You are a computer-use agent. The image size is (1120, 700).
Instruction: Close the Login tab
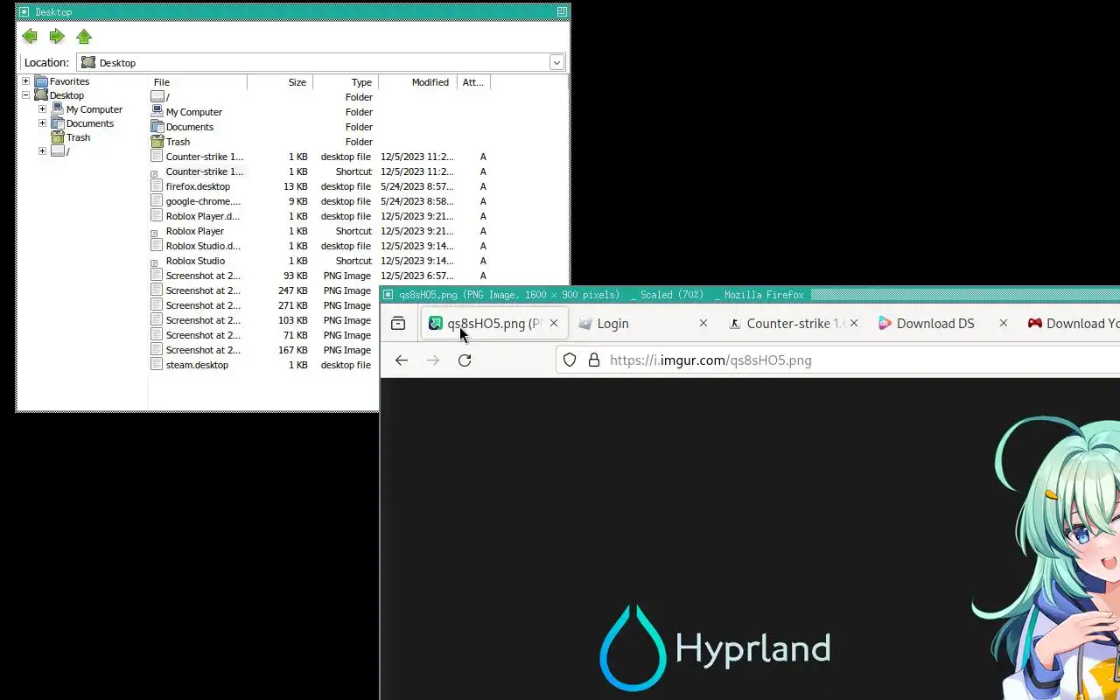tap(703, 323)
